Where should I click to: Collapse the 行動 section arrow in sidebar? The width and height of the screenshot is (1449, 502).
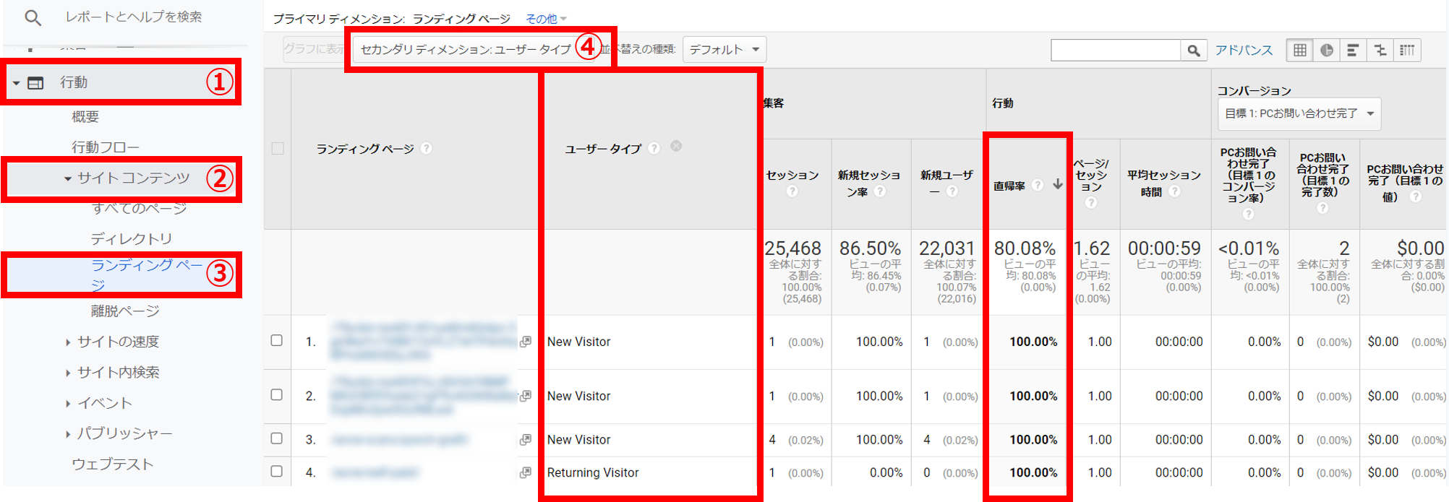coord(16,83)
